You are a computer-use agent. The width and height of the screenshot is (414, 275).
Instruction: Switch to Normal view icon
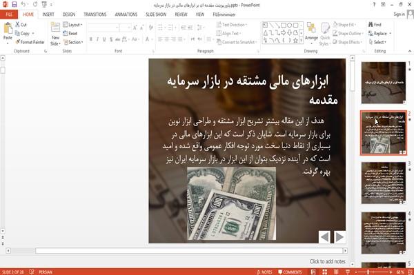tap(313, 272)
